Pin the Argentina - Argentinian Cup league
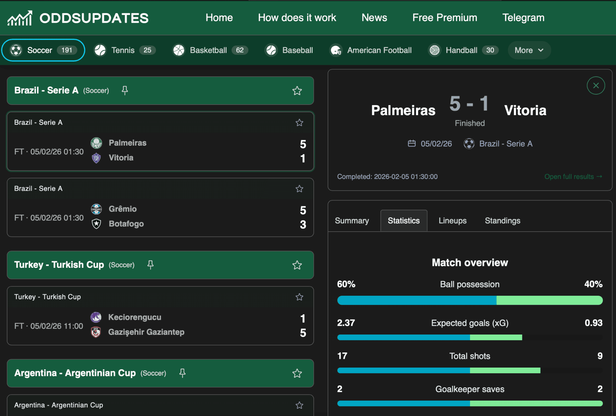 tap(182, 373)
